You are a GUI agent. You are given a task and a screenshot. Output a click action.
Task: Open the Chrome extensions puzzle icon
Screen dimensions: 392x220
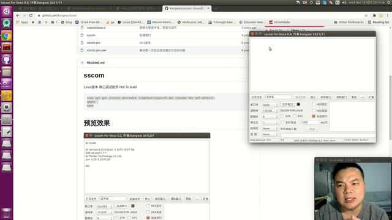[374, 15]
